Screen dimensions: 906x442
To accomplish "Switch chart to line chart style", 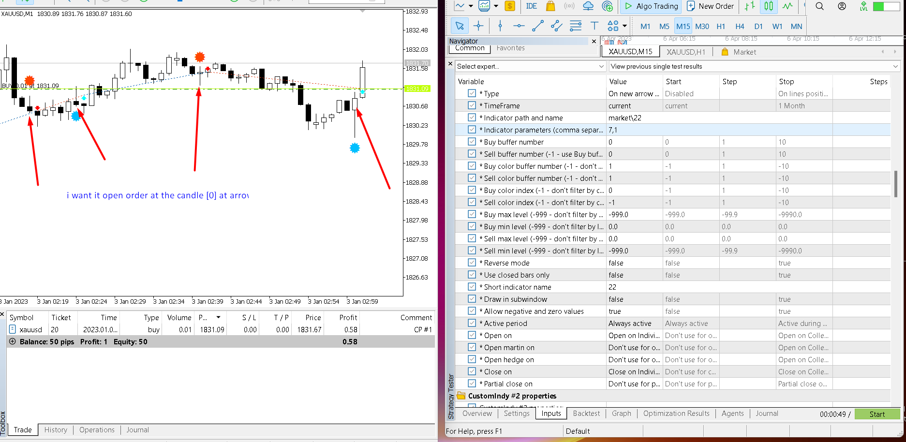I will pos(788,6).
